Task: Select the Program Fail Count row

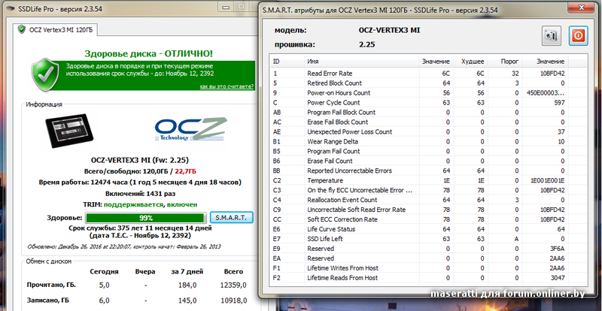Action: click(x=428, y=151)
